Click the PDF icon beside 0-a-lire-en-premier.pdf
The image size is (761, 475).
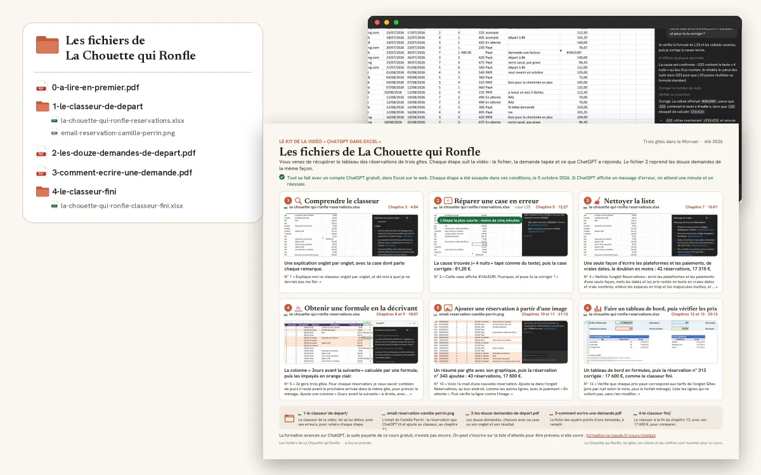(x=42, y=87)
